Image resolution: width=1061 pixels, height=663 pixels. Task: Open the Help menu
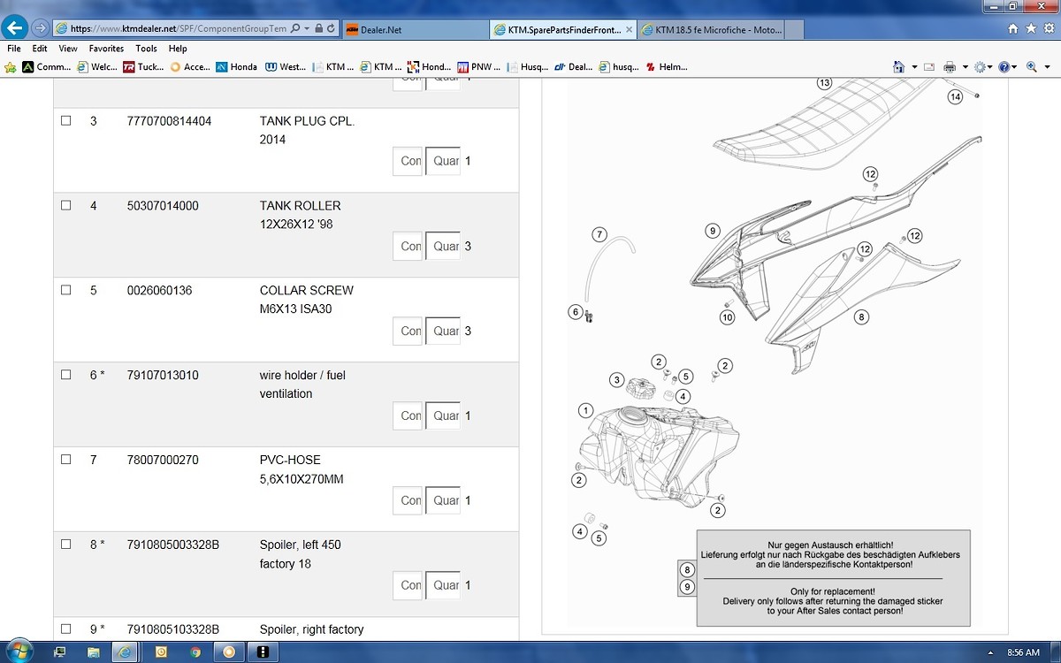click(178, 49)
